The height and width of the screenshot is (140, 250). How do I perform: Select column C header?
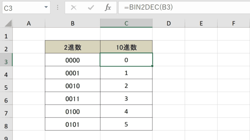126,23
